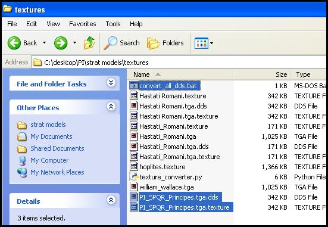This screenshot has width=328, height=227.
Task: Click PI_SPQR_Principes.tga.dds file icon
Action: tap(134, 197)
